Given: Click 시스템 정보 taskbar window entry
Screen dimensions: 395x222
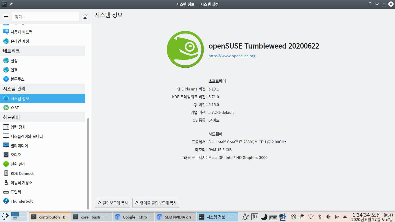Looking at the screenshot, I should 217,217.
